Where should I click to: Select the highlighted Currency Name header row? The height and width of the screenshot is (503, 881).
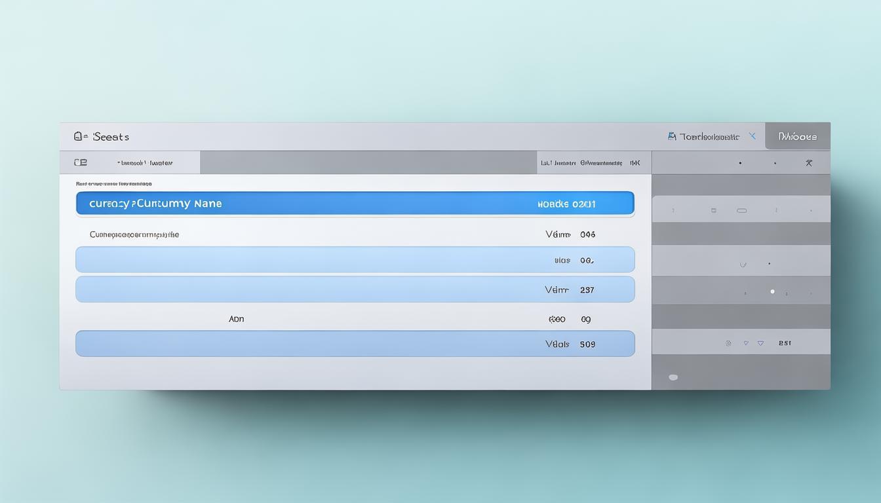(355, 204)
